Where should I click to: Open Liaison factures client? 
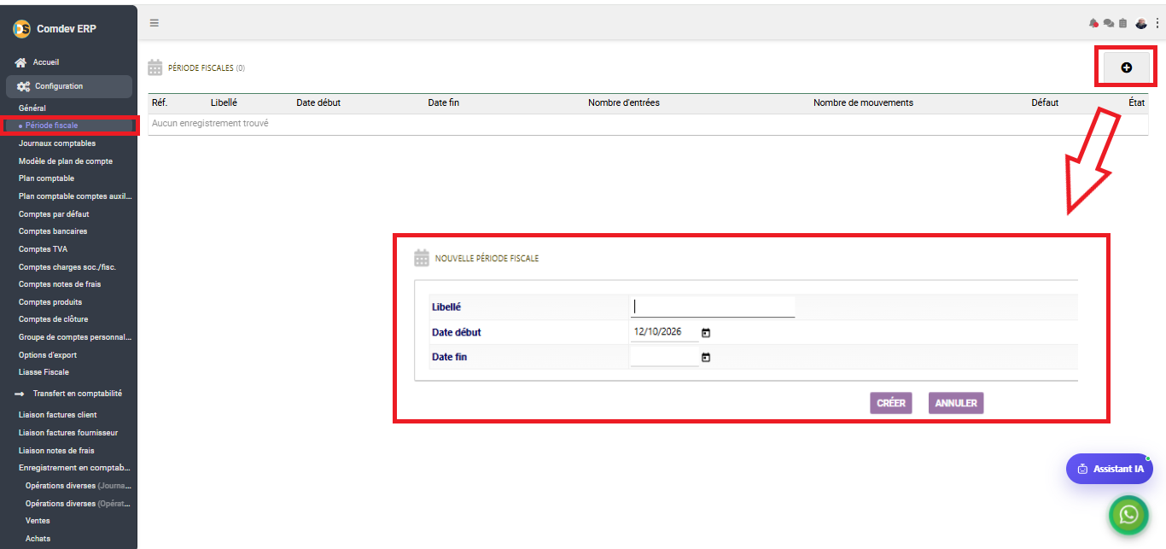pyautogui.click(x=58, y=415)
